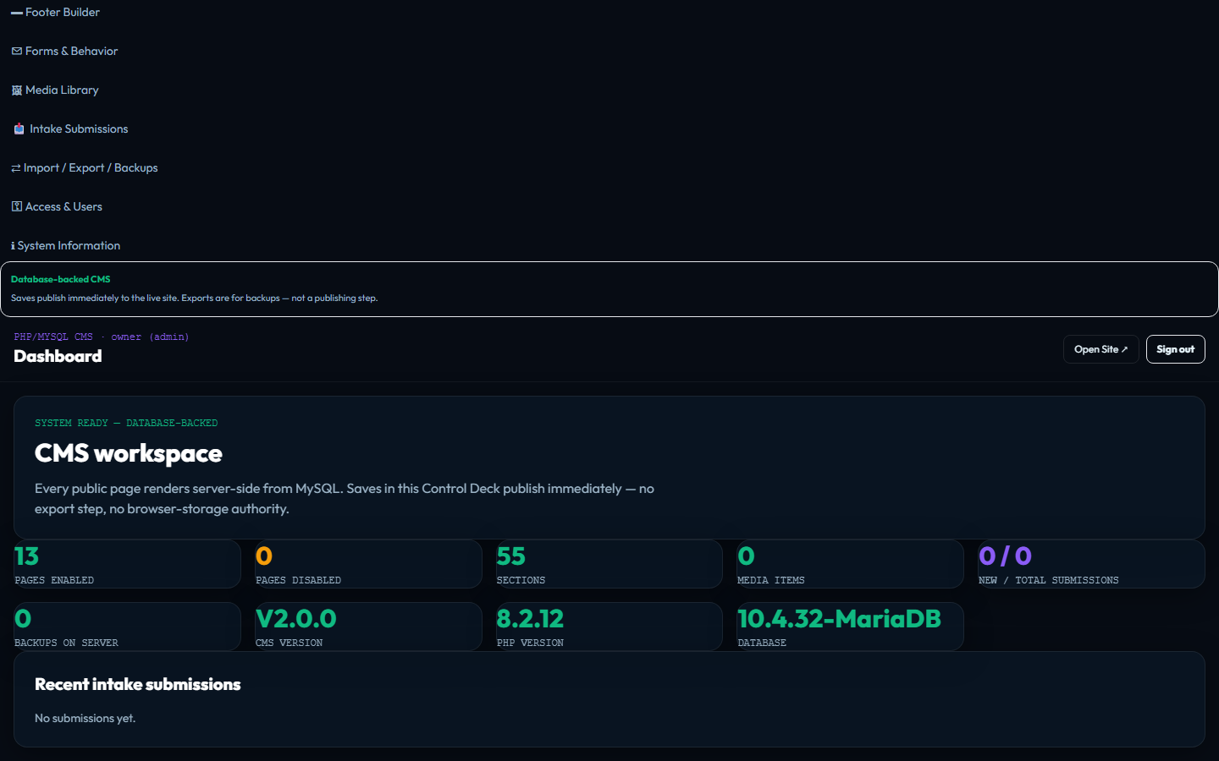Open the System Information page
The width and height of the screenshot is (1219, 761).
tap(65, 246)
